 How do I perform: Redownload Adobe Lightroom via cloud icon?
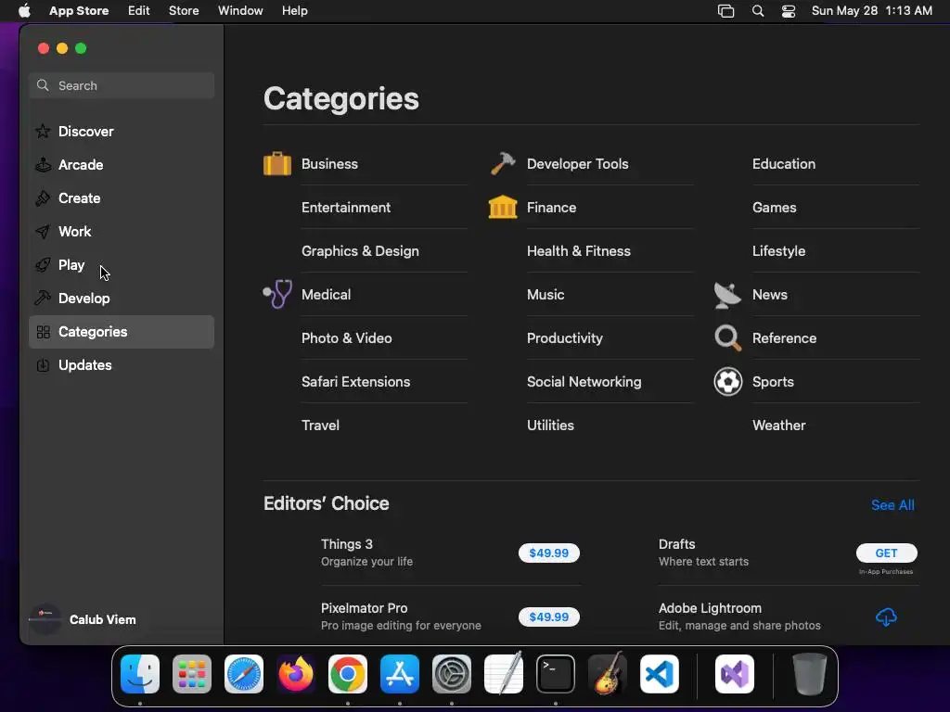point(886,617)
